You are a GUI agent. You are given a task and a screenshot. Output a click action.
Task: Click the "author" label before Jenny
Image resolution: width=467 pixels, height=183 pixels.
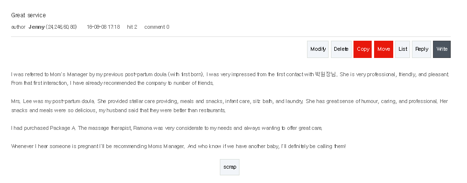18,27
